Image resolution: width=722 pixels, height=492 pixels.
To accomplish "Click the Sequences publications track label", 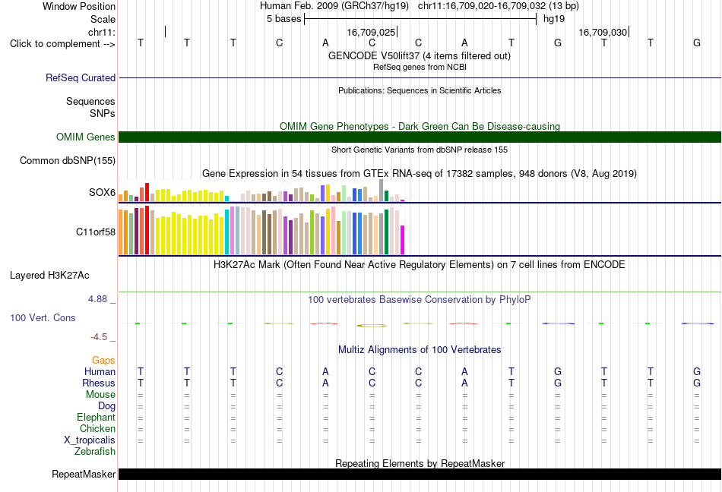I will [90, 101].
